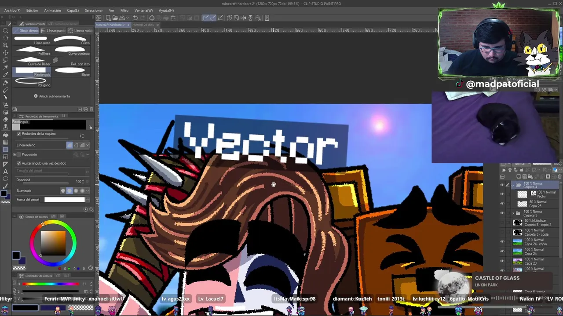This screenshot has height=316, width=563.
Task: Click the Scale/Rotate transform icon
Action: (173, 18)
